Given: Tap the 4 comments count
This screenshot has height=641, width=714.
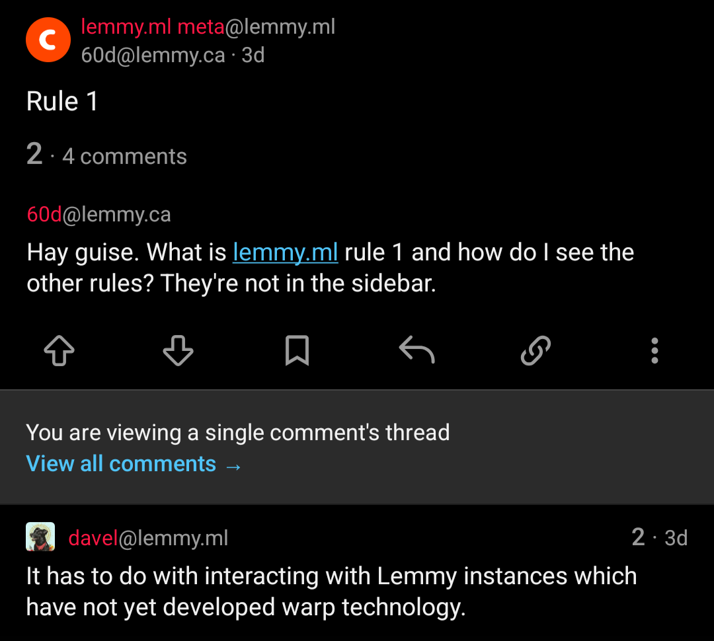Looking at the screenshot, I should click(124, 157).
